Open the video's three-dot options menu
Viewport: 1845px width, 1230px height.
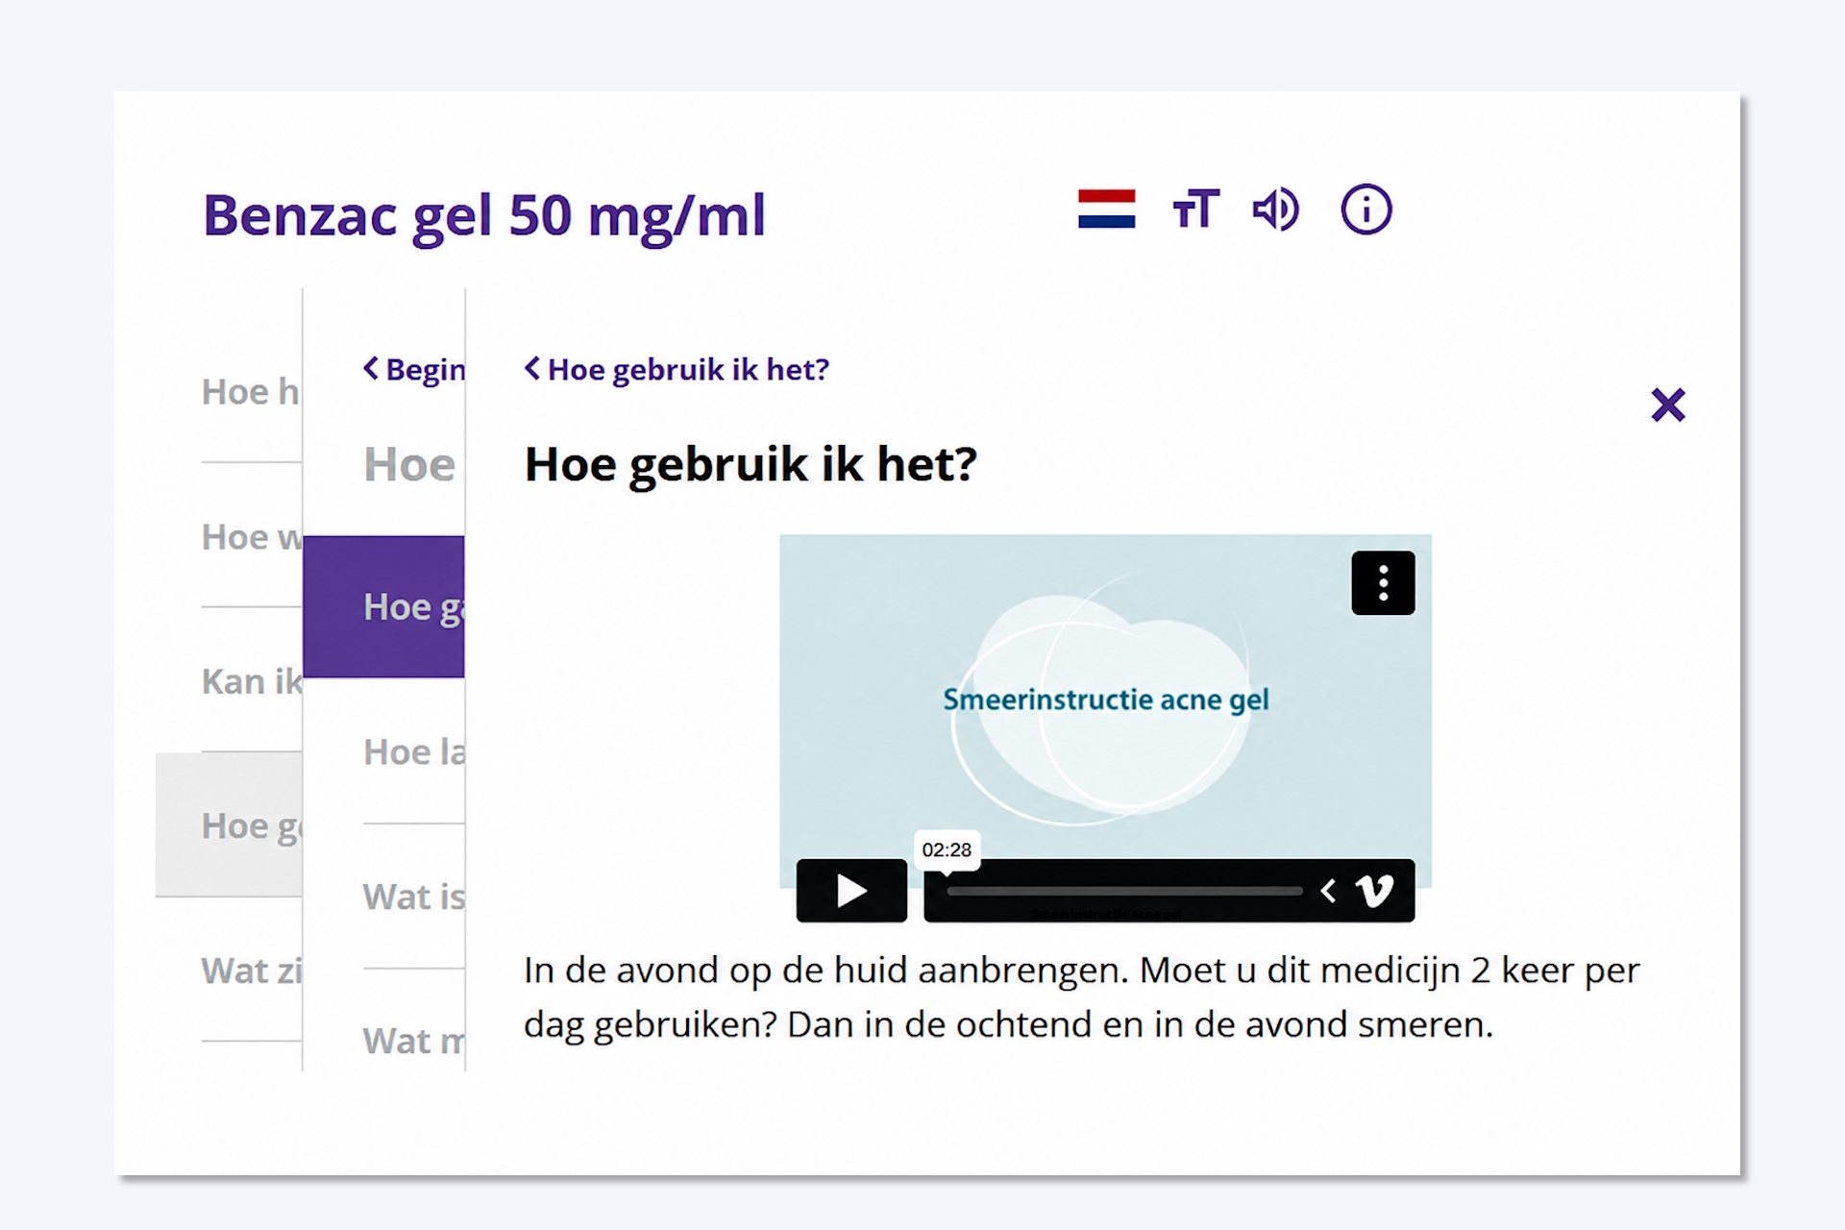(x=1383, y=583)
